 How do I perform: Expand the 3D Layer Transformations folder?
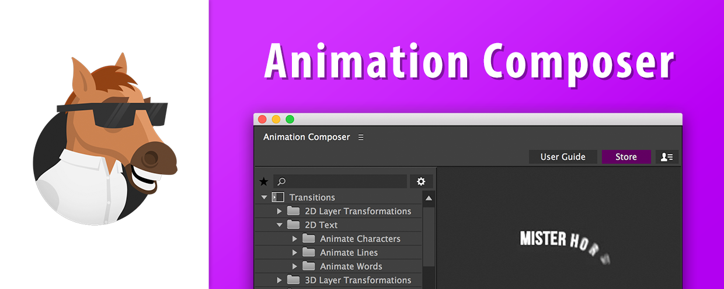coord(280,280)
